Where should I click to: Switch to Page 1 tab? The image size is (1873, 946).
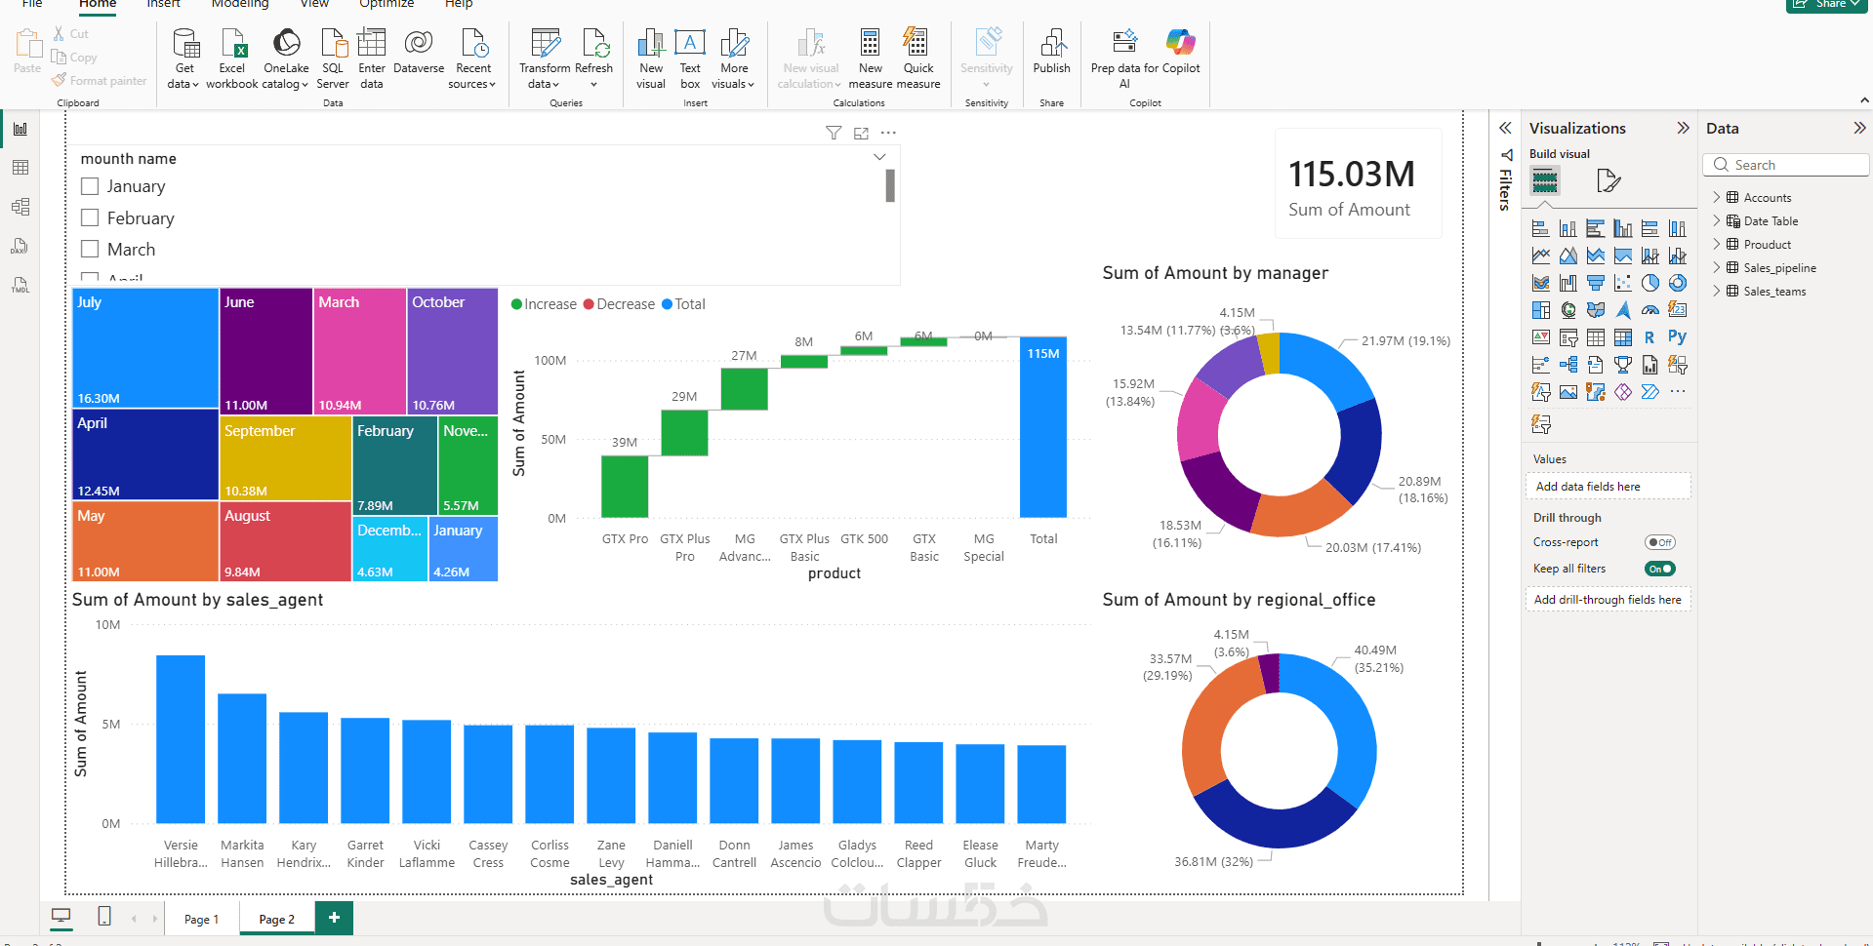(202, 919)
